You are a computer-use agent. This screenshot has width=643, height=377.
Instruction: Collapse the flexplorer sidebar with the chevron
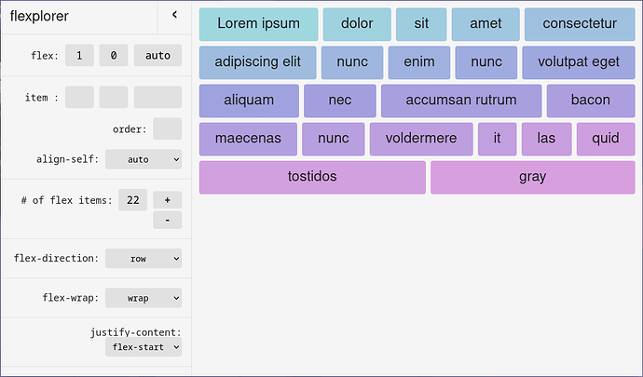click(x=174, y=15)
